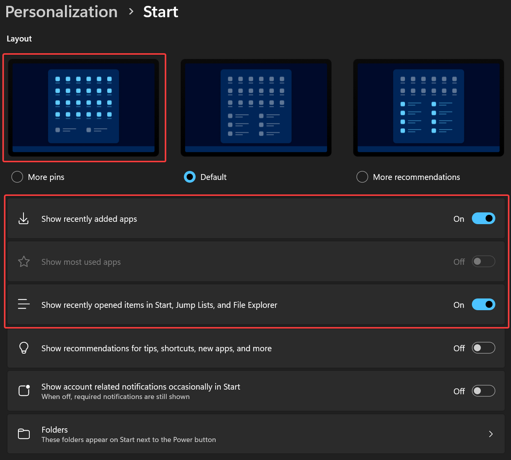Go back to Personalization breadcrumb
The width and height of the screenshot is (511, 460).
pos(61,12)
